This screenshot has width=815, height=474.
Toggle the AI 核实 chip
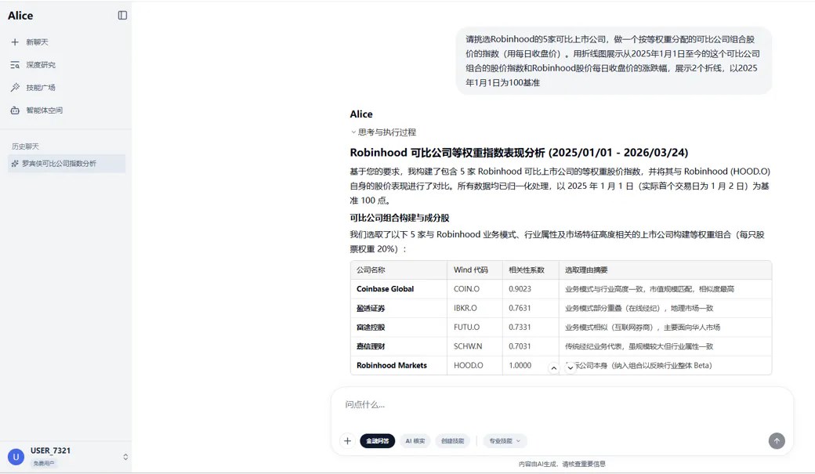click(x=415, y=441)
